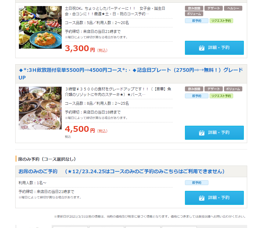Viewport: 271px width, 228px height.
Task: Select デザート tag on the 4,500円 course
Action: pos(214,89)
